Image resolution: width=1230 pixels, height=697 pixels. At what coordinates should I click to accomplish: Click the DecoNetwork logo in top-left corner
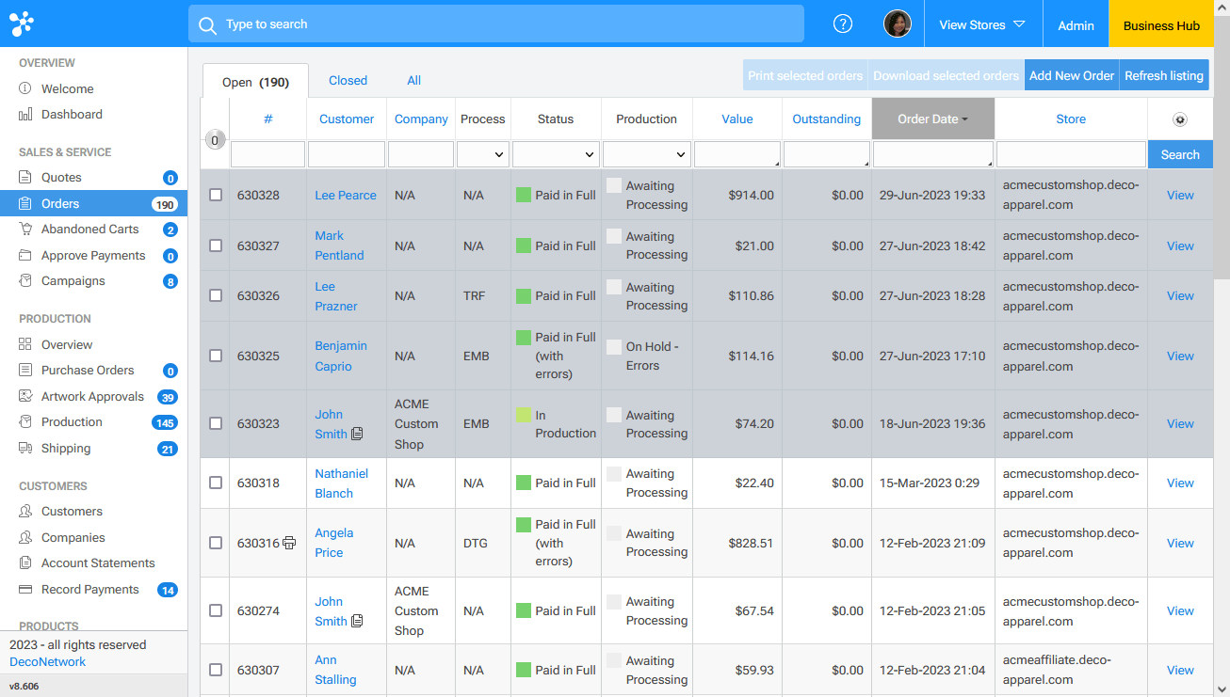point(22,22)
